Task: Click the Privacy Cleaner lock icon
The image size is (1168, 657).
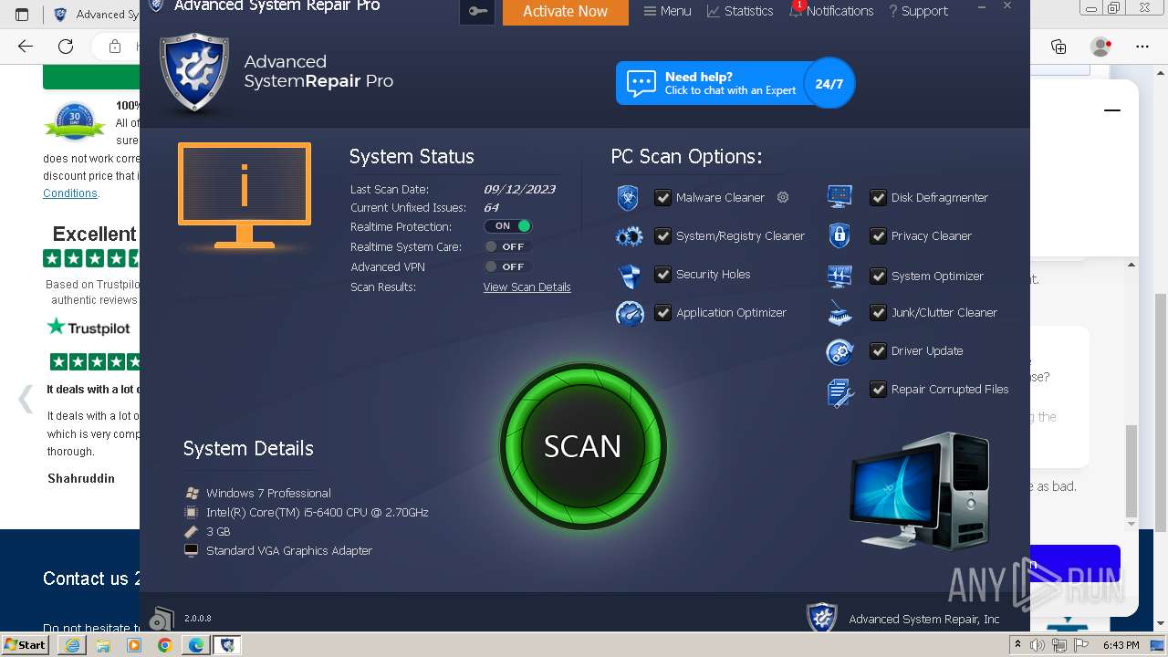Action: pyautogui.click(x=839, y=235)
